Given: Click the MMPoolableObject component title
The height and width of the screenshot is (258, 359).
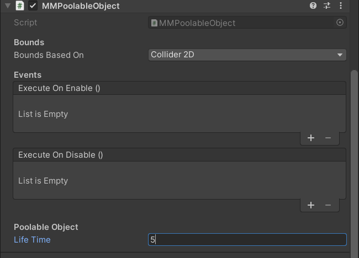Looking at the screenshot, I should [81, 6].
